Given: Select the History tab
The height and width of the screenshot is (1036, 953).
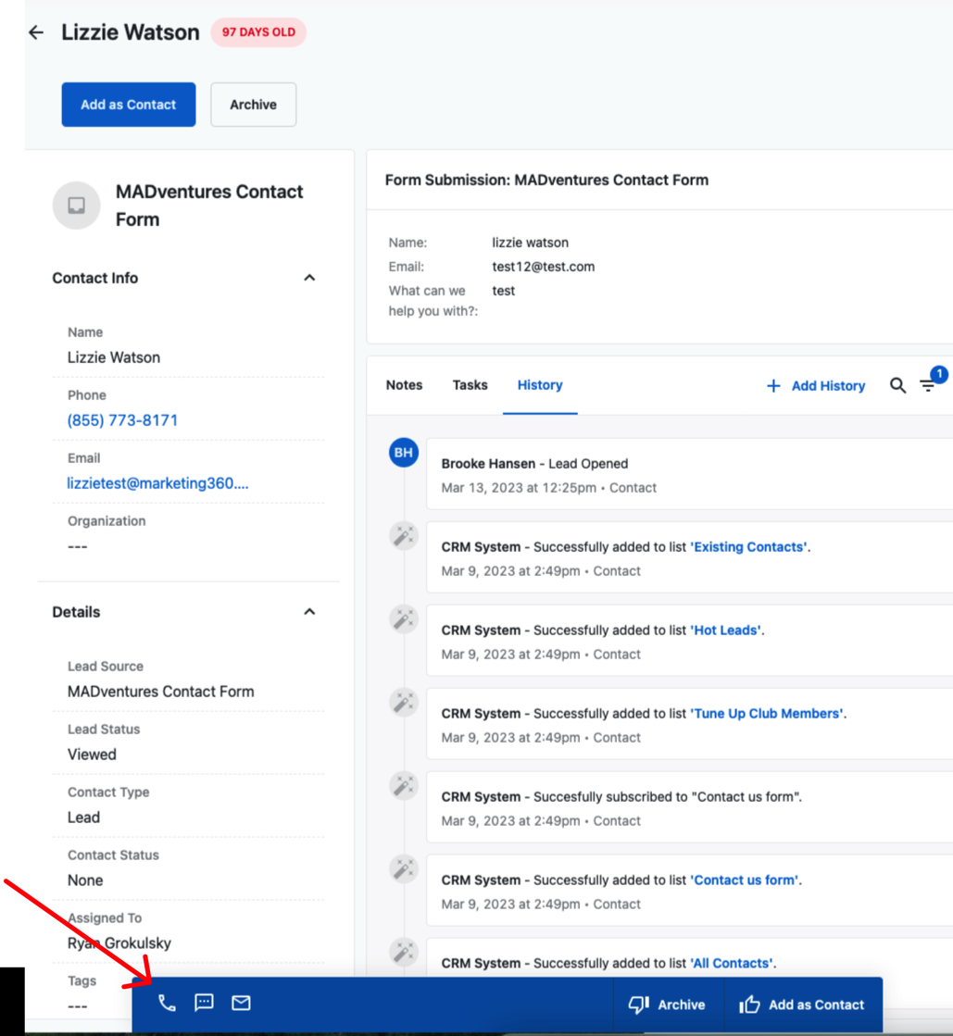Looking at the screenshot, I should (x=540, y=385).
